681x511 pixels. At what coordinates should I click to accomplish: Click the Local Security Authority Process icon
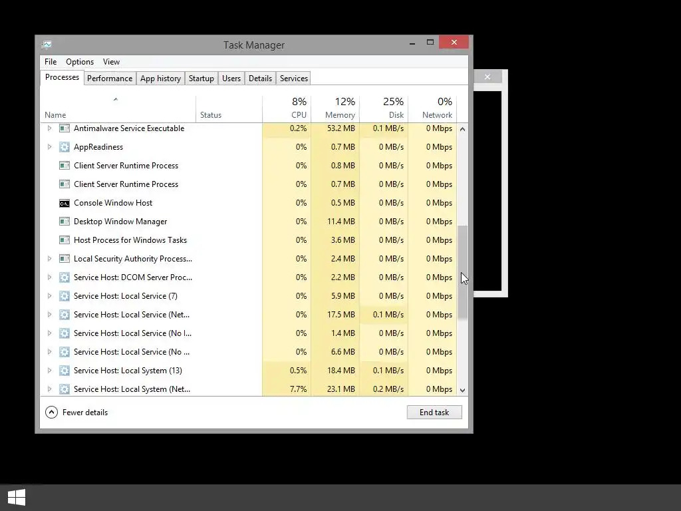65,259
